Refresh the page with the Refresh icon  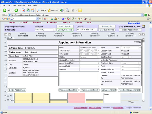point(28,10)
